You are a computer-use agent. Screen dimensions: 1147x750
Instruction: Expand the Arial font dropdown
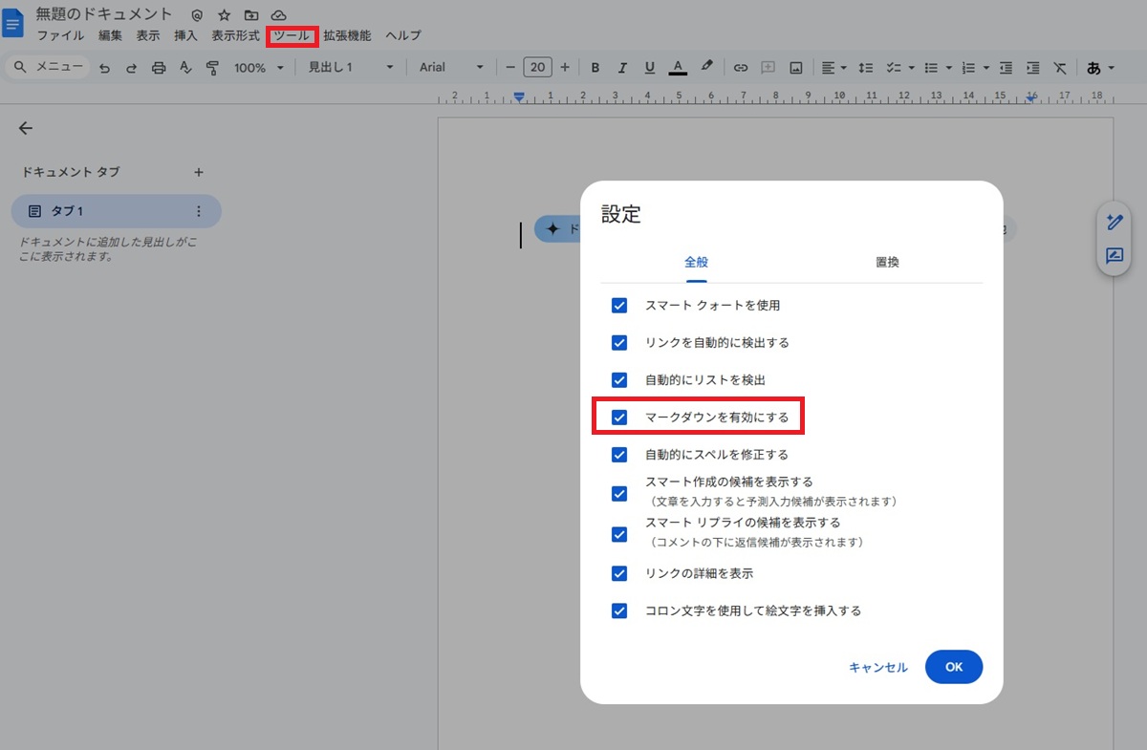tap(451, 68)
